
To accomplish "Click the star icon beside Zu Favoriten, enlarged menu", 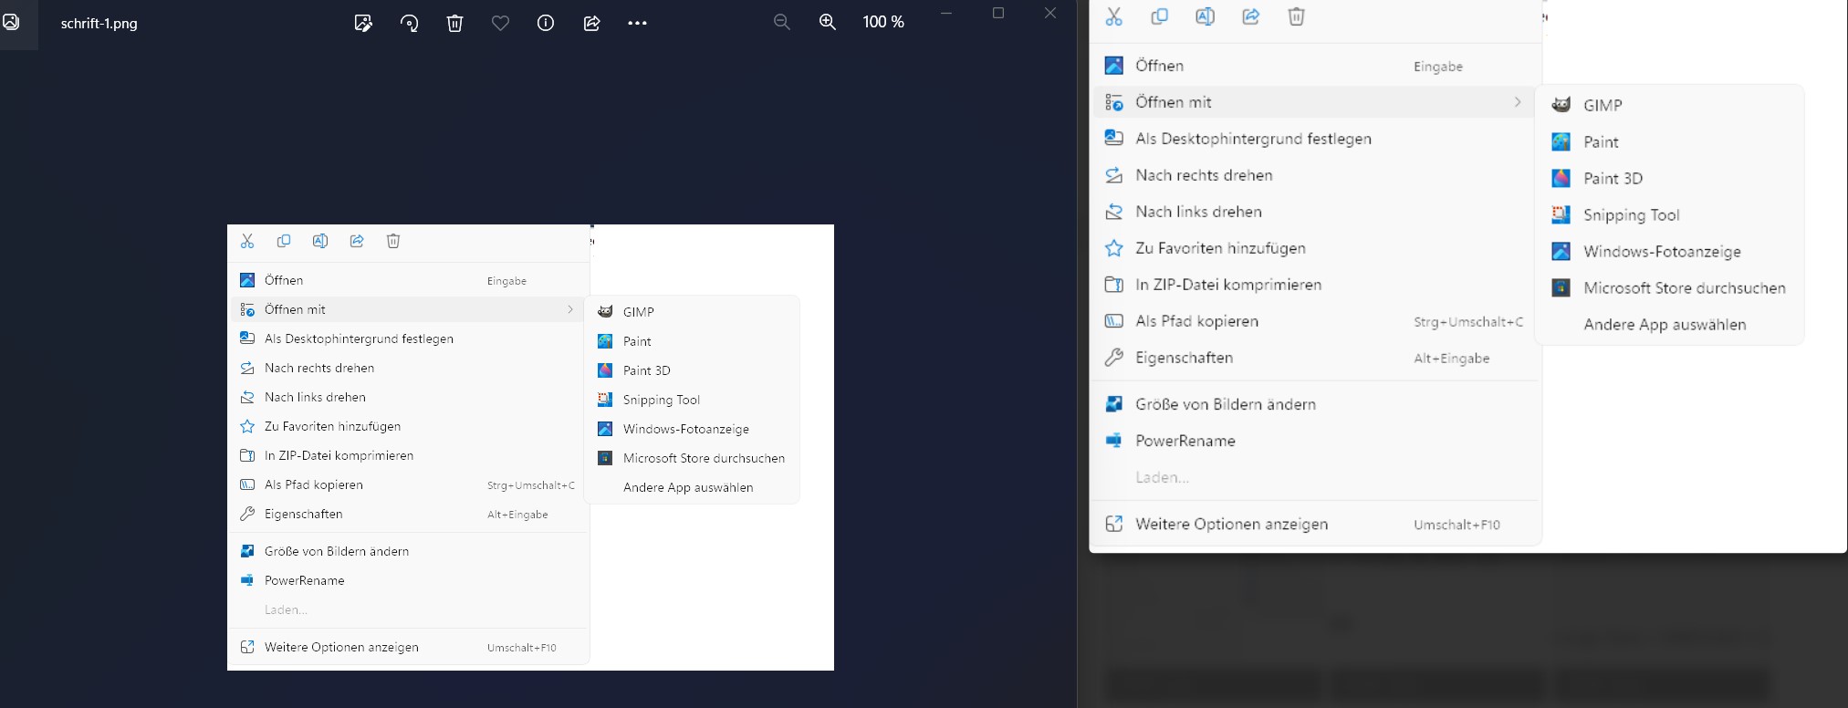I will tap(1113, 248).
